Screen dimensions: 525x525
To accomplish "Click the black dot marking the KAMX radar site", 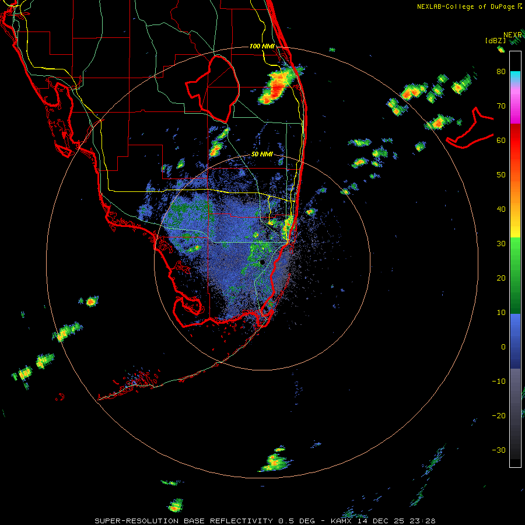I will tap(262, 262).
